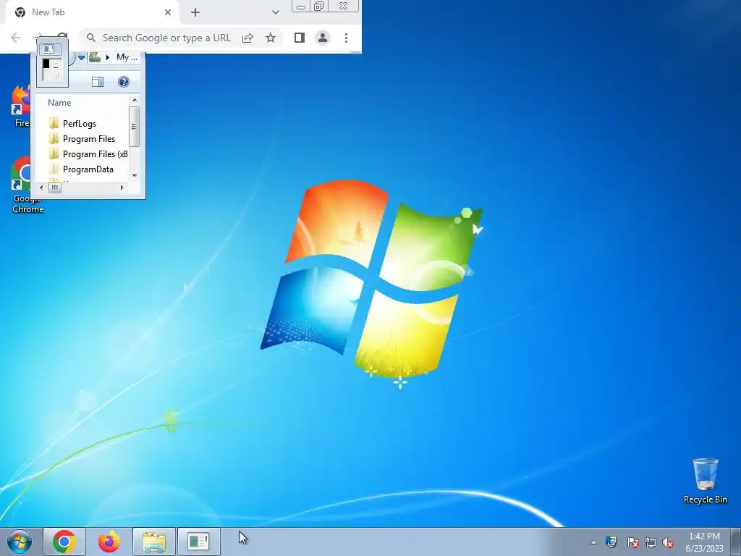741x556 pixels.
Task: Open Chrome's side panel
Action: [299, 38]
